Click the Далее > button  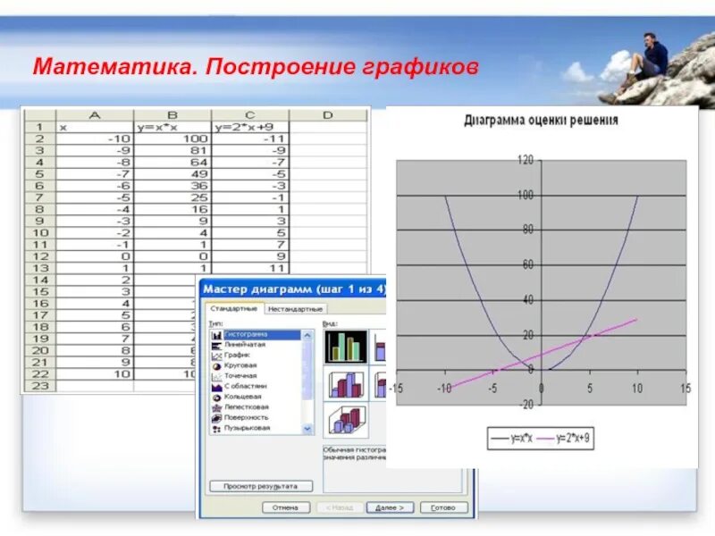(390, 507)
